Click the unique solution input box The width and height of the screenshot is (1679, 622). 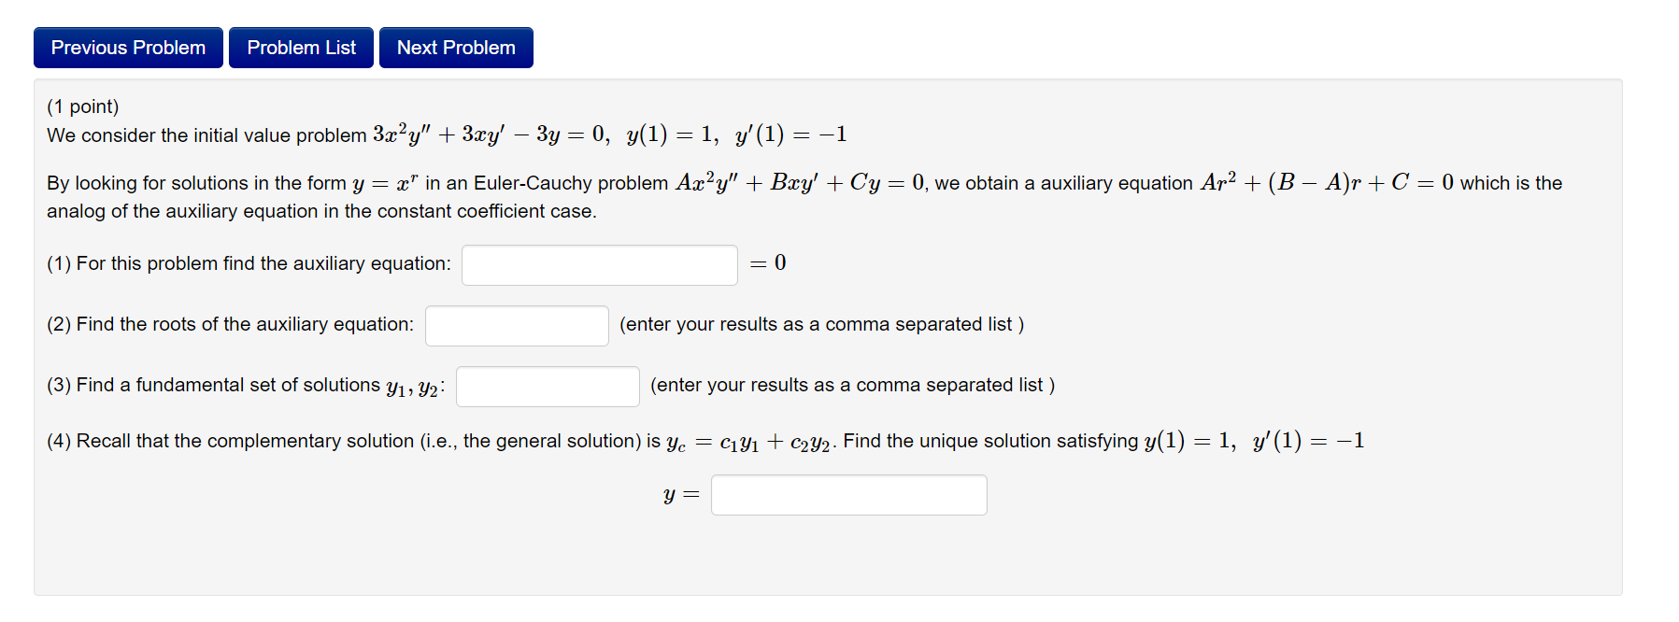point(847,494)
